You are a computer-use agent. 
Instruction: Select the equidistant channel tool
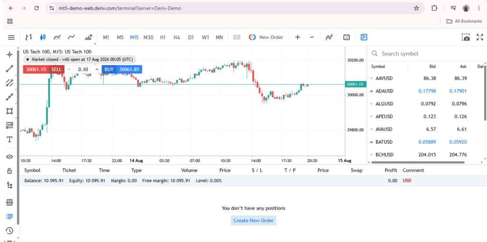pos(10,83)
